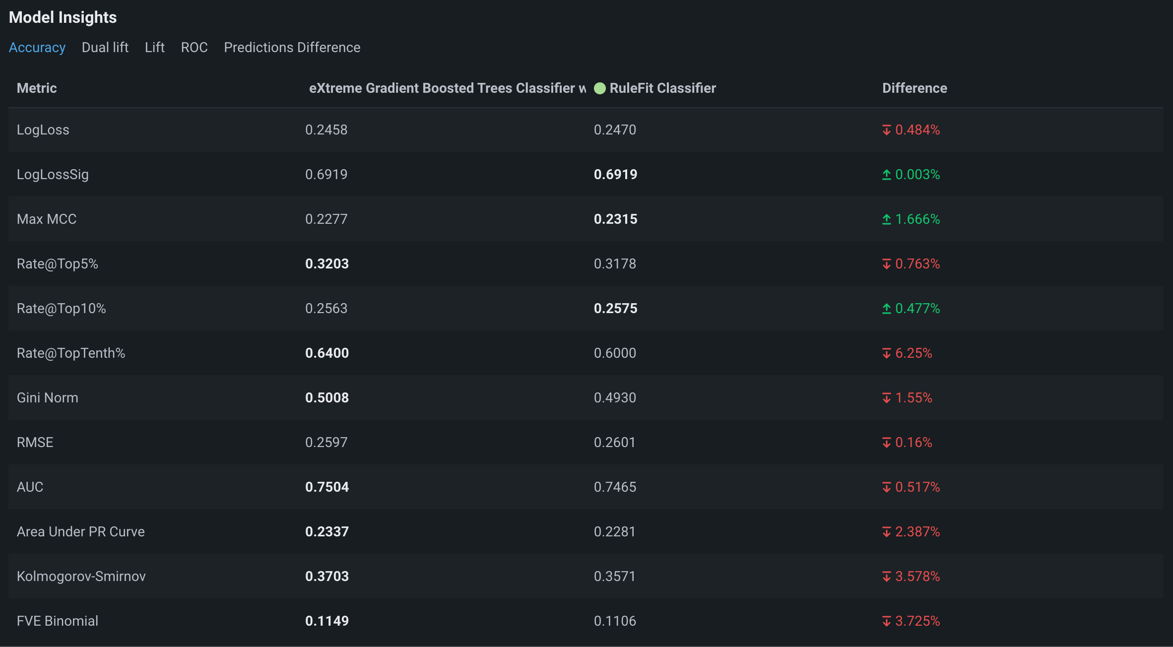Select the Accuracy tab

[37, 48]
